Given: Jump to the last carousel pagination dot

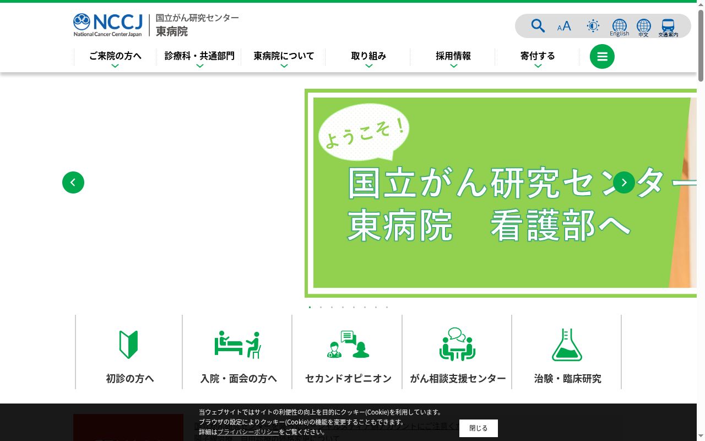Looking at the screenshot, I should tap(387, 307).
